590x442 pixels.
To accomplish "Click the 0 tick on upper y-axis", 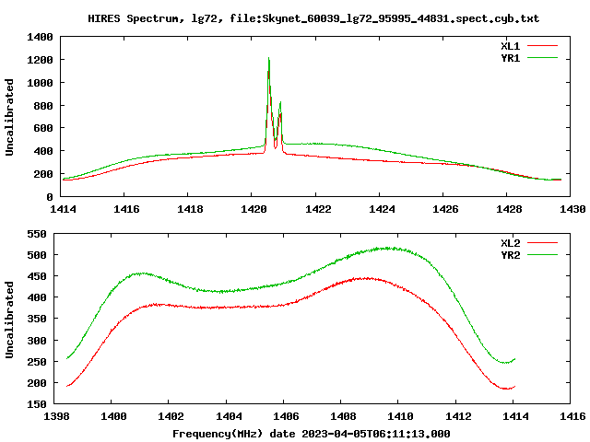I will coord(50,197).
